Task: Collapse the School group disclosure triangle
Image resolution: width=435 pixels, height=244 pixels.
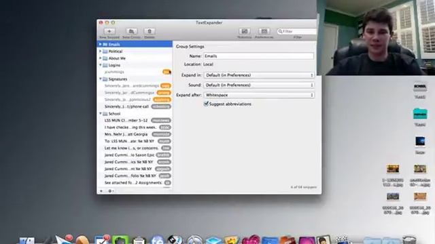Action: (101, 113)
